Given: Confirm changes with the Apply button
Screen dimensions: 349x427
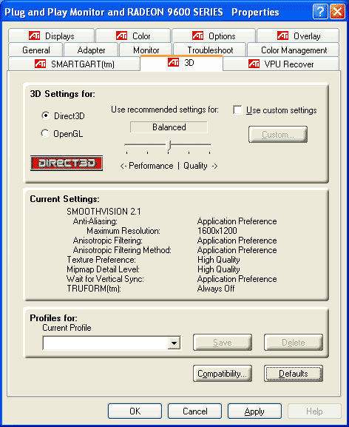Looking at the screenshot, I should 254,411.
